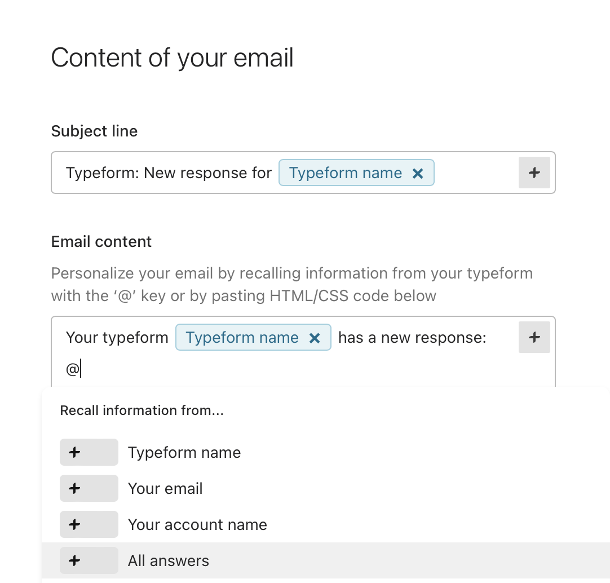The width and height of the screenshot is (610, 583).
Task: Click the plus icon next to Typeform name option
Action: pos(89,452)
